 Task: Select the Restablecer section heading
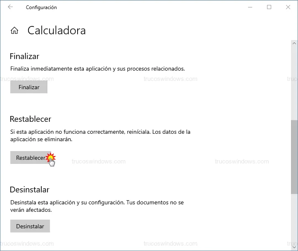tap(30, 119)
